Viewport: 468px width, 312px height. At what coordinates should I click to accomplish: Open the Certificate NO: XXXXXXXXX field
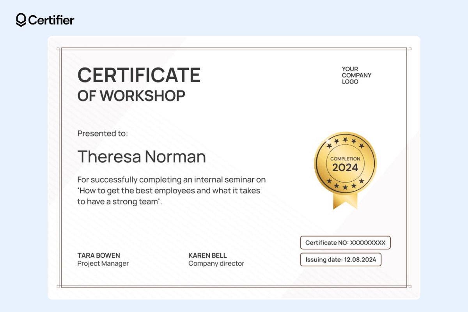click(345, 243)
